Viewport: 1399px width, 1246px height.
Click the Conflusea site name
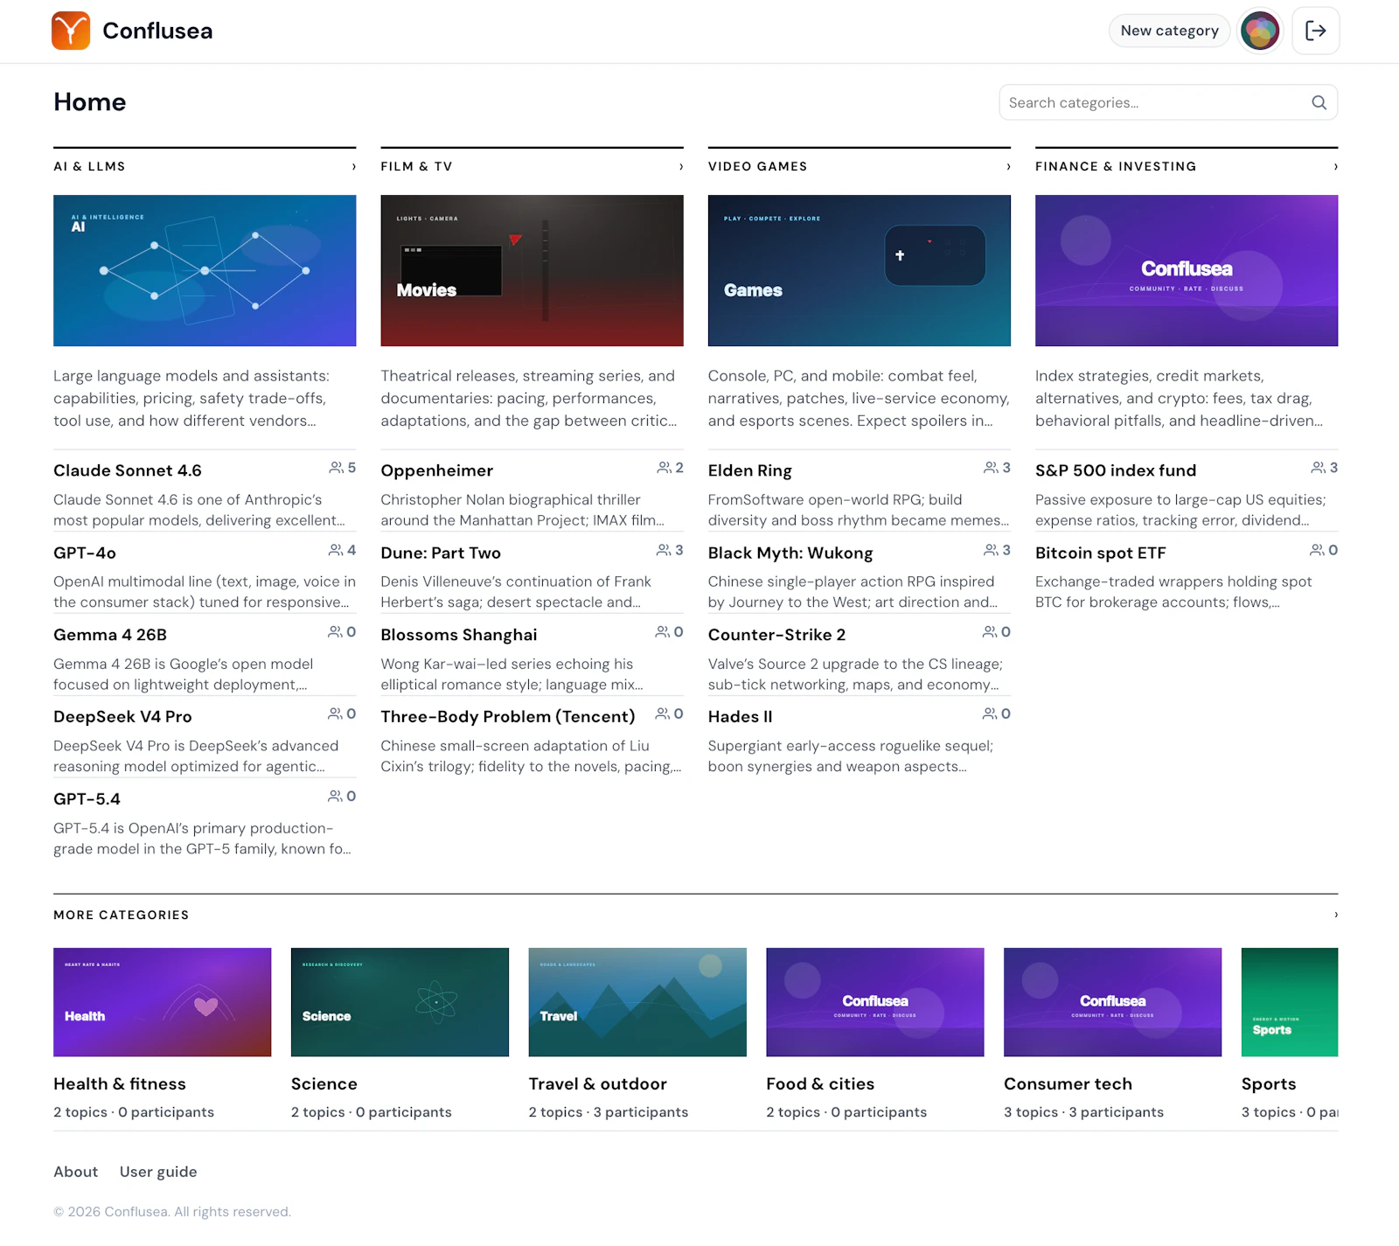(x=157, y=31)
